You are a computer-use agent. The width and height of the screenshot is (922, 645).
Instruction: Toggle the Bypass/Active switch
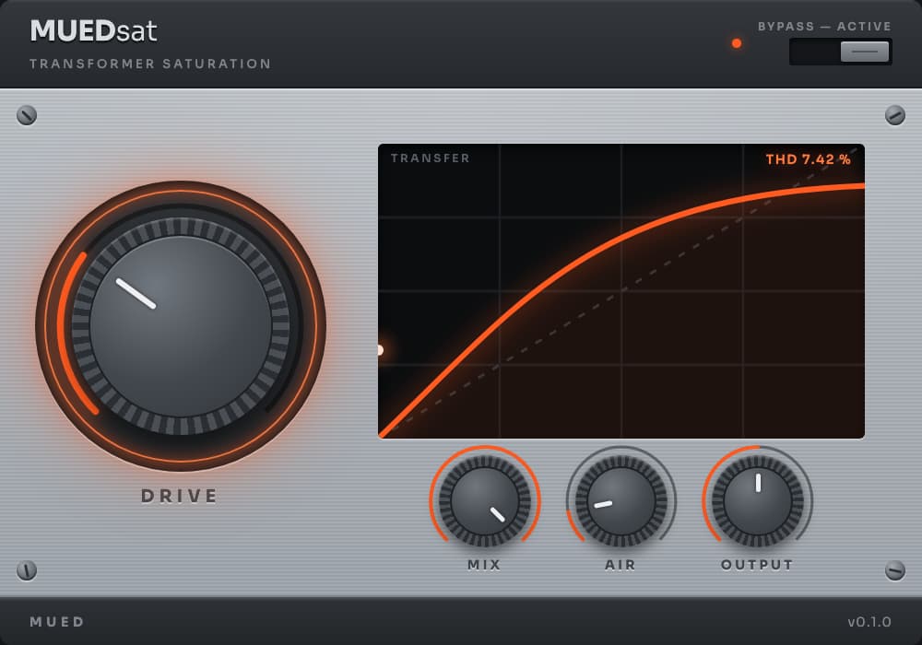(x=840, y=52)
